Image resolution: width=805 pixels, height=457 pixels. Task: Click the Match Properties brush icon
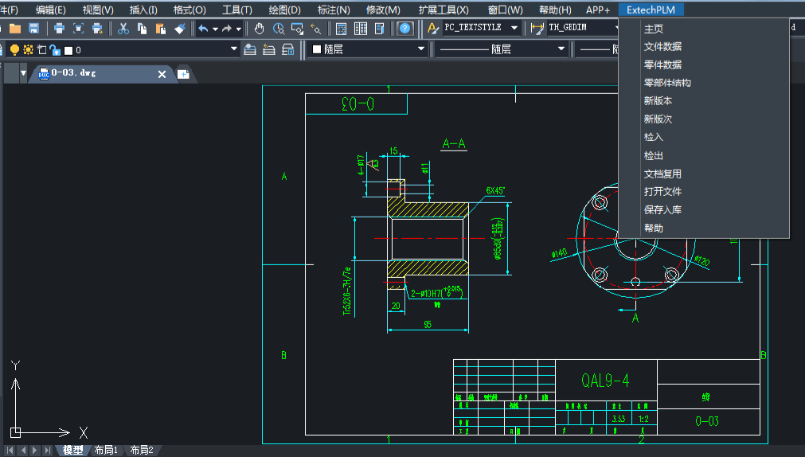coord(179,29)
